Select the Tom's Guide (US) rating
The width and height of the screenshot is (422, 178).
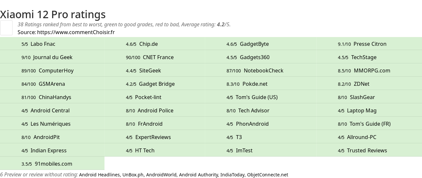[260, 97]
